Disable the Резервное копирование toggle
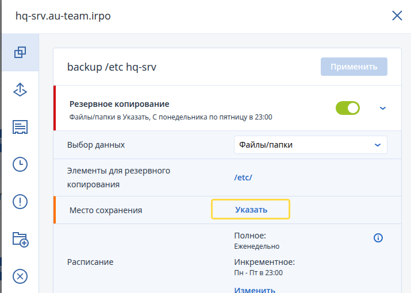The image size is (411, 293). tap(348, 108)
